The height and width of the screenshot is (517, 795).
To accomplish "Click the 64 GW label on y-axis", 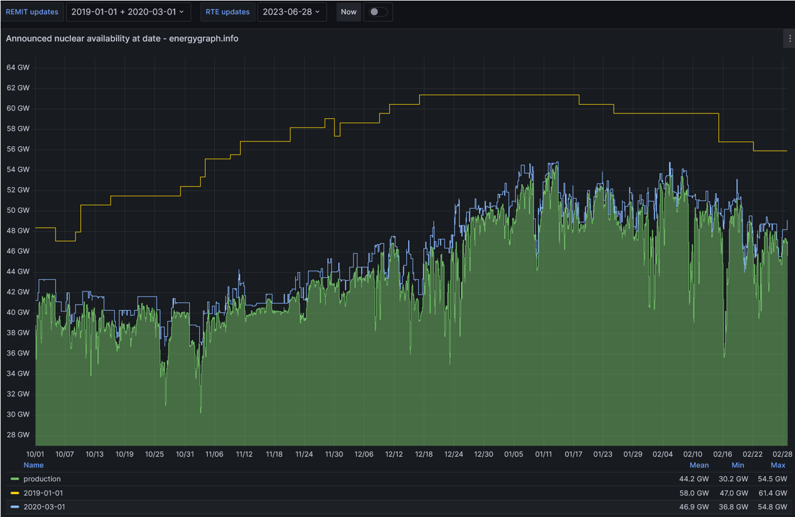I will 18,68.
